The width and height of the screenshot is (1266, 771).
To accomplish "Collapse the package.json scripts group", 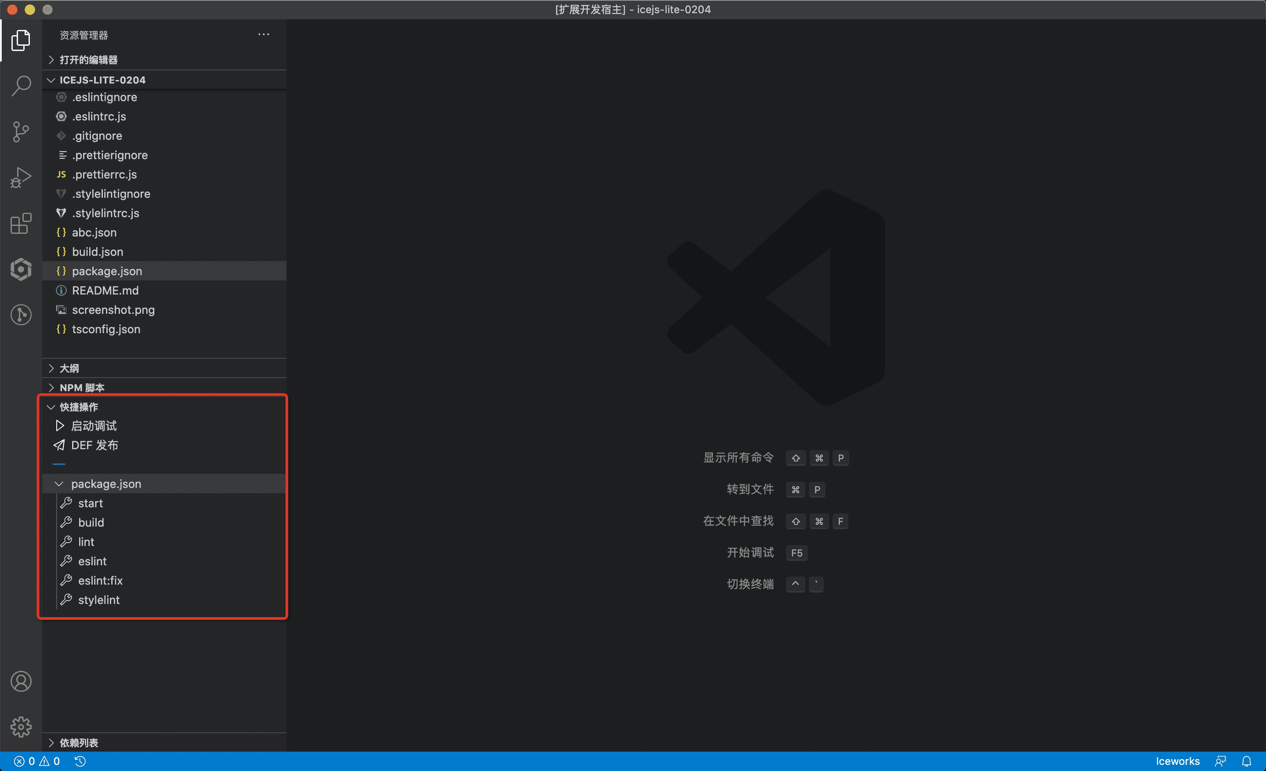I will pyautogui.click(x=106, y=484).
